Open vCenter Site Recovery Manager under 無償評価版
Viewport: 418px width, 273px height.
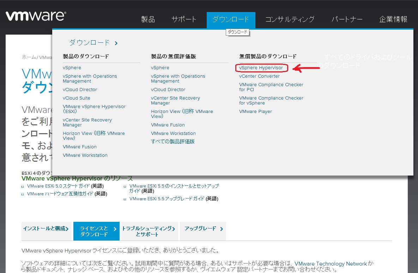176,101
